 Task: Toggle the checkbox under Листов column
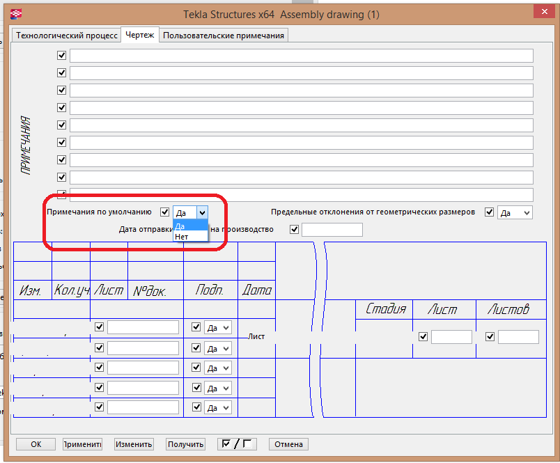pyautogui.click(x=490, y=337)
